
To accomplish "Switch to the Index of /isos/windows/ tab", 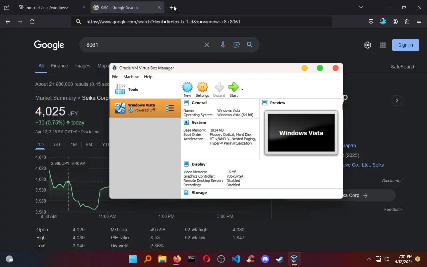I will (x=52, y=7).
